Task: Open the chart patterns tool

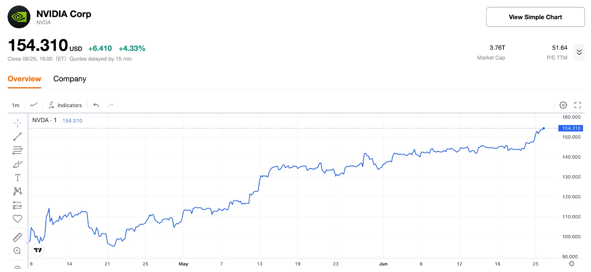Action: (17, 191)
